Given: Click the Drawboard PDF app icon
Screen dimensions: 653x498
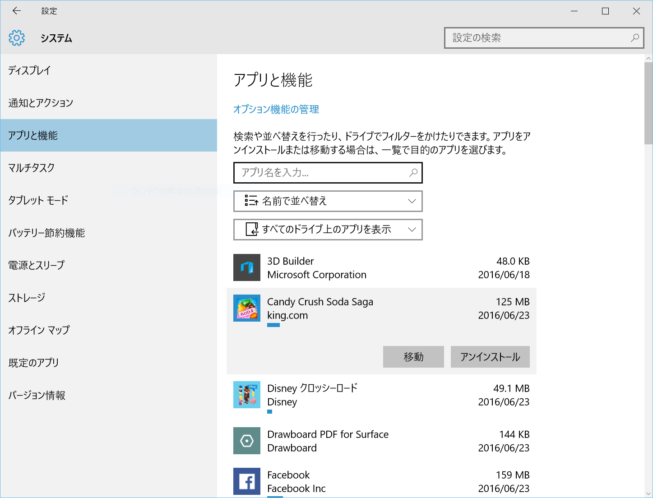Looking at the screenshot, I should [x=247, y=441].
